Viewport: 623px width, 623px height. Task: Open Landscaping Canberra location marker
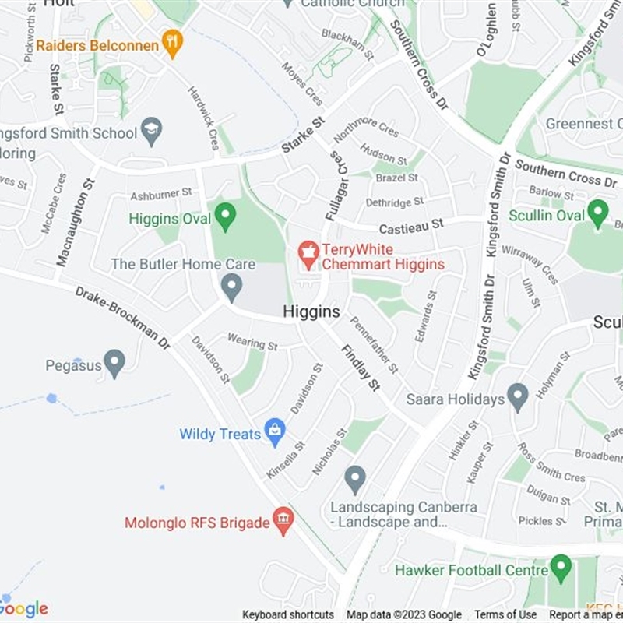[355, 480]
